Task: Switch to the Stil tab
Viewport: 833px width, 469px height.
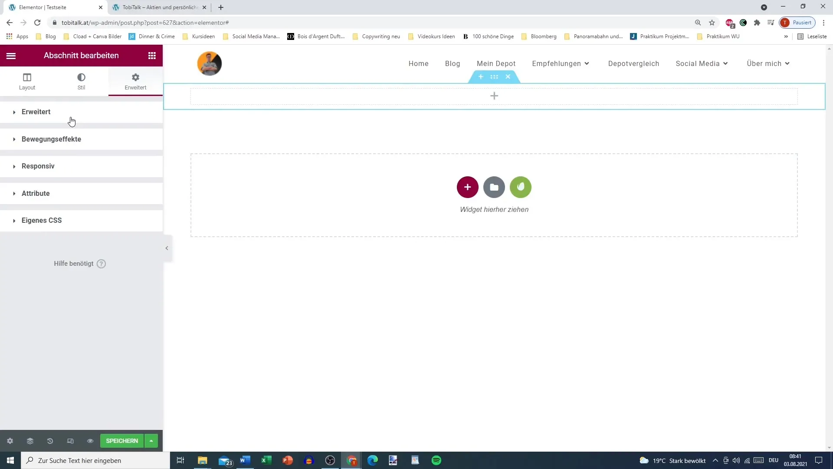Action: coord(81,81)
